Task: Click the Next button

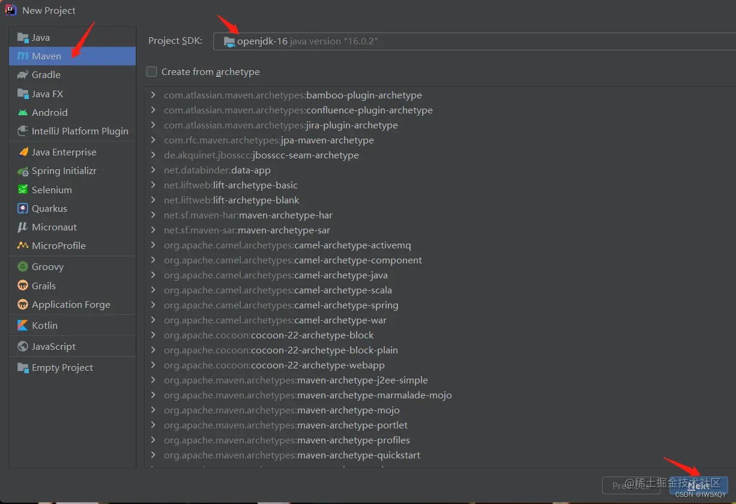Action: pos(699,485)
